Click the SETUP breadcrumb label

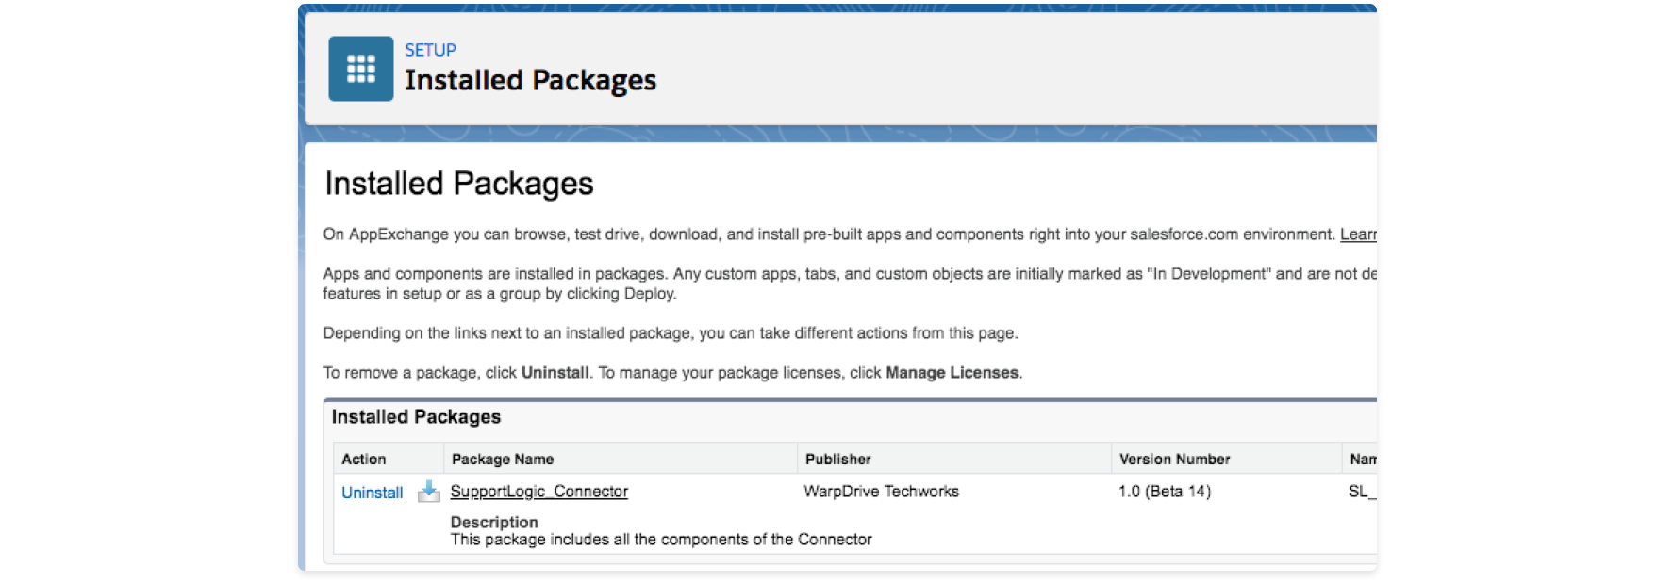430,50
